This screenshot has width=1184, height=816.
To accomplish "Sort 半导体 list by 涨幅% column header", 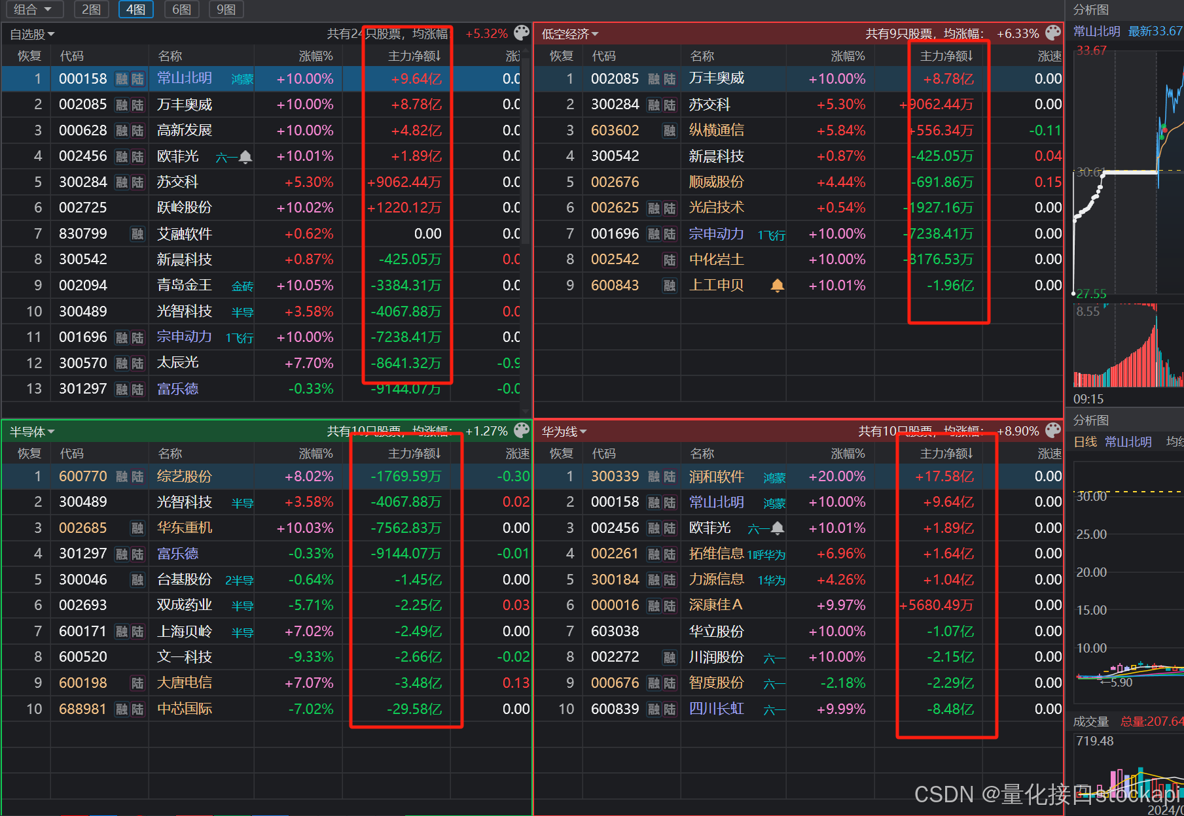I will click(x=315, y=454).
